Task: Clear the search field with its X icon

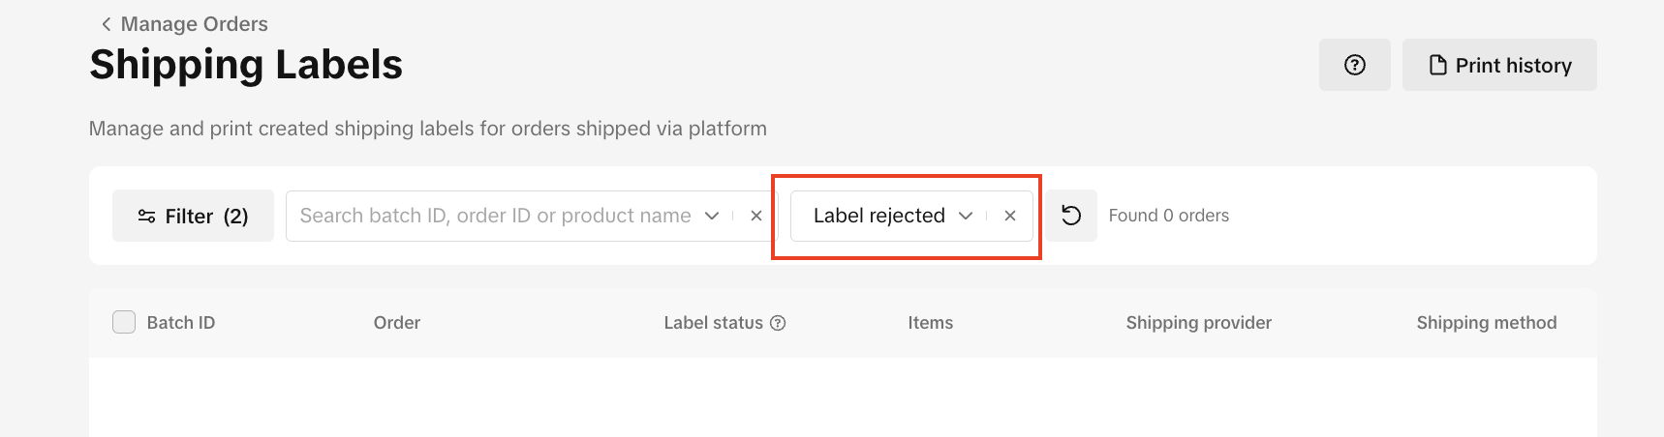Action: tap(756, 216)
